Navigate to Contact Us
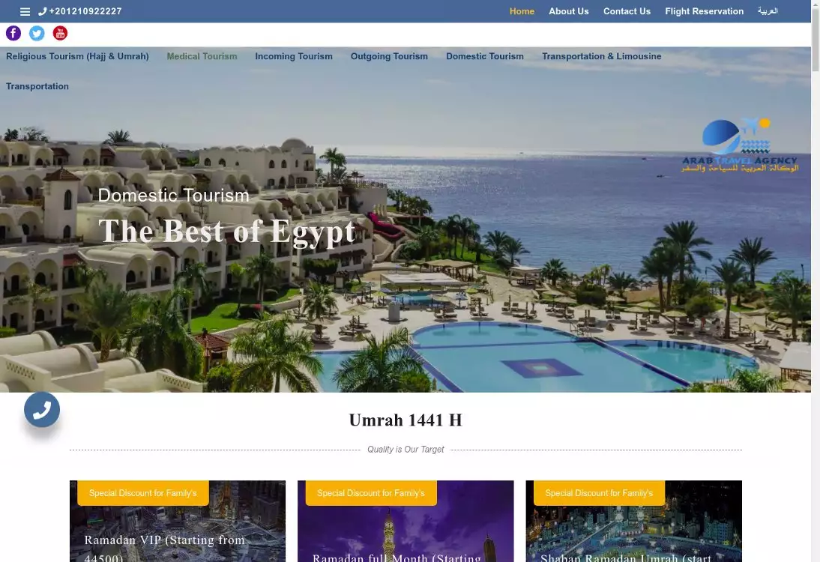The image size is (820, 562). 627,11
